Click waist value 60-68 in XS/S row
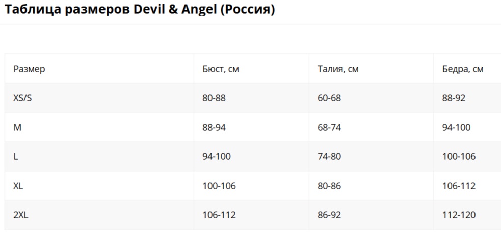Viewport: 501px width, 246px height. click(329, 98)
